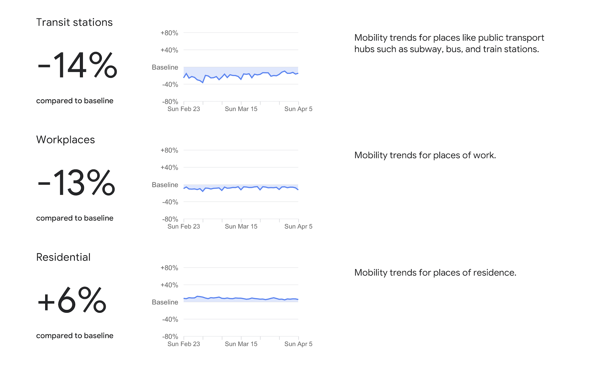Click the Workplaces section heading
Screen dimensions: 597x366
pos(65,140)
